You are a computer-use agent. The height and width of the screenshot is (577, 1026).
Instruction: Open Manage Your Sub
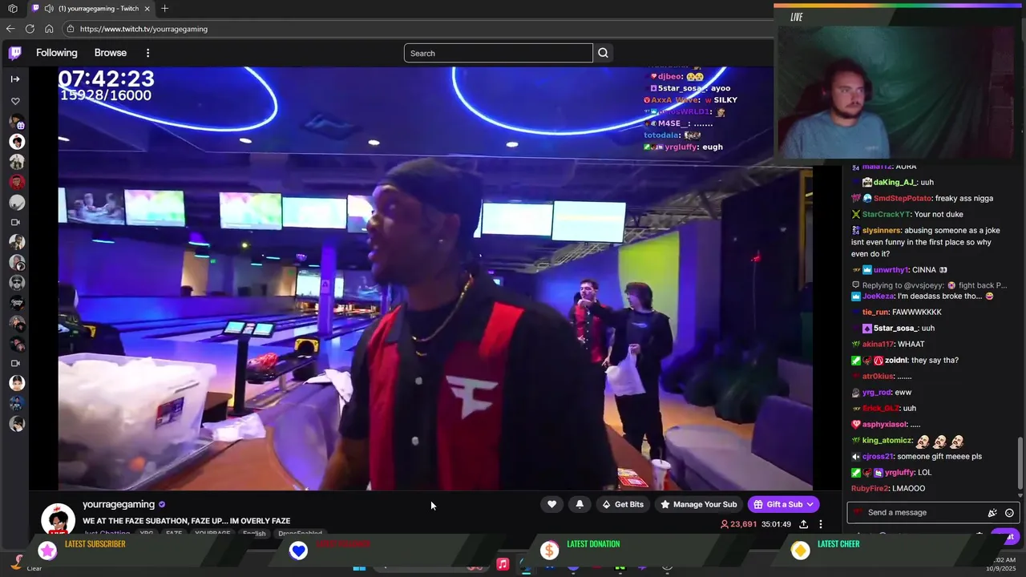(x=698, y=504)
